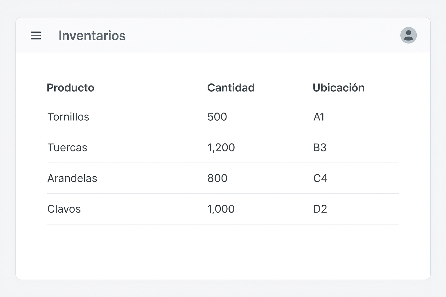The width and height of the screenshot is (446, 297).
Task: Select the Clavos product row
Action: tap(64, 209)
